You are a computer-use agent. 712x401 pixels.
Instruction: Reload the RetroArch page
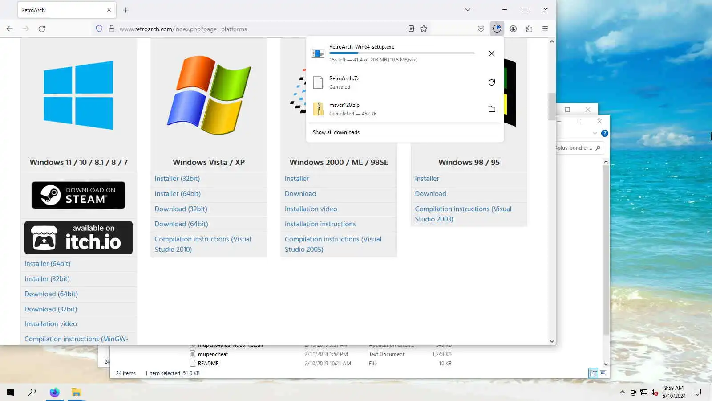42,29
